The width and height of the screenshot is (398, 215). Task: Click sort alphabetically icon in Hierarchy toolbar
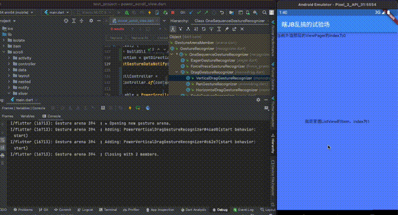(196, 29)
